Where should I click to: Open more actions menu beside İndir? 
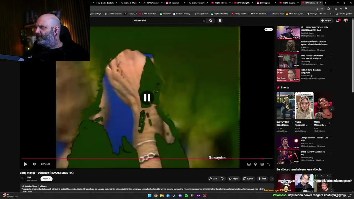pyautogui.click(x=272, y=179)
